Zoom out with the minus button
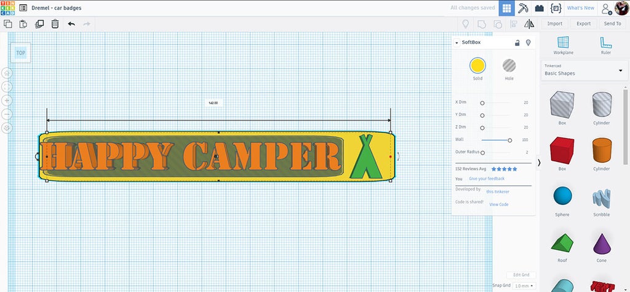Image resolution: width=630 pixels, height=292 pixels. point(7,114)
